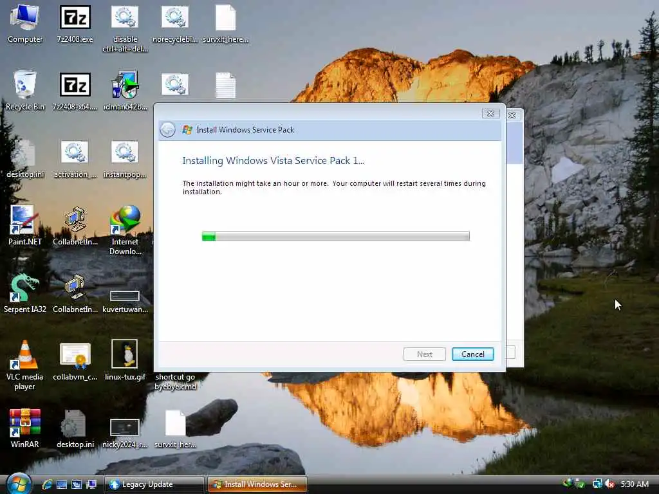Select CollabnetIn icon beside Paint.NET
This screenshot has height=494, width=659.
(75, 226)
